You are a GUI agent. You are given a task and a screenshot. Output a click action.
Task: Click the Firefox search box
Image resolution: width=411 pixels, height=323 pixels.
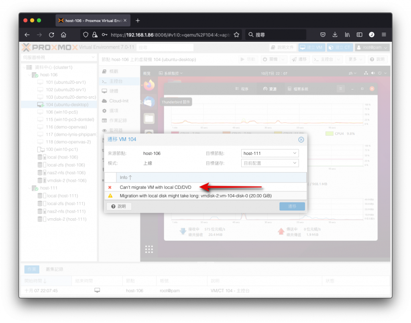pos(275,35)
